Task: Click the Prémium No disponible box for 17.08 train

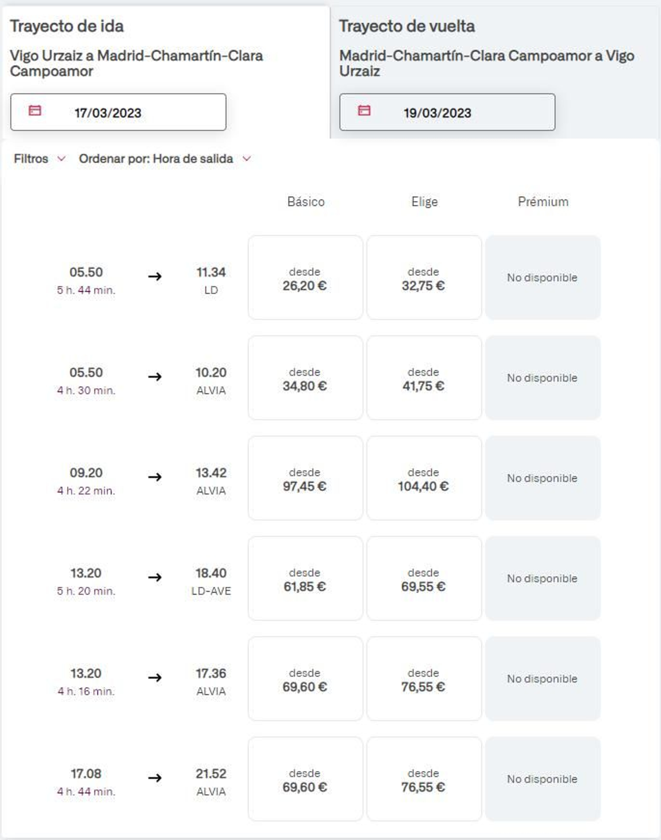Action: click(542, 779)
